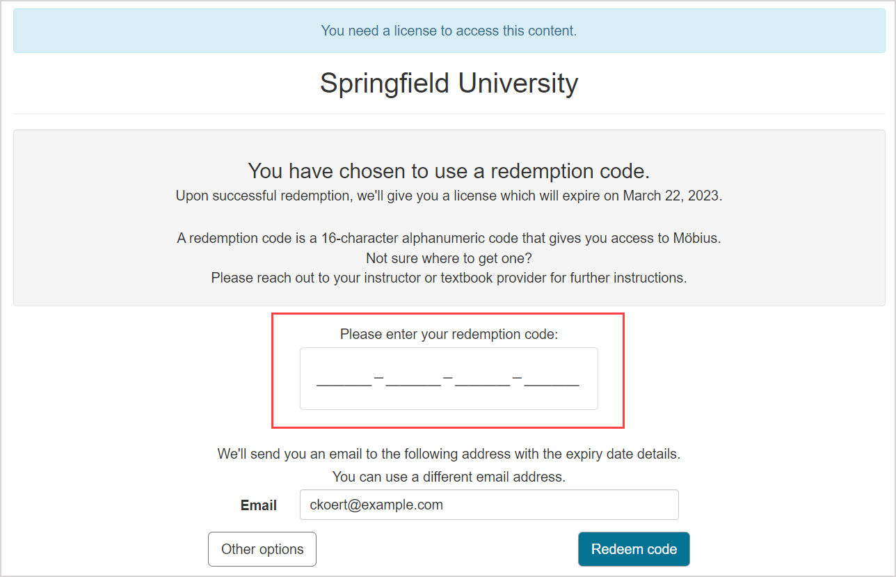Click the instructor or textbook provider line
This screenshot has width=896, height=577.
(x=449, y=278)
